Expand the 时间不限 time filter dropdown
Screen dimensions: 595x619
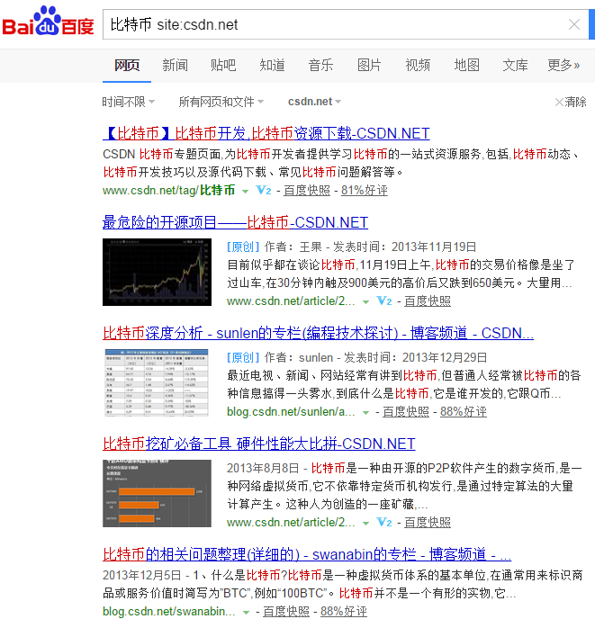tap(129, 102)
